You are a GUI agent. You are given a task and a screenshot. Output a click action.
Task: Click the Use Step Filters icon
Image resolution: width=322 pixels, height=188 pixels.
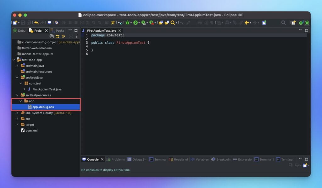click(113, 23)
